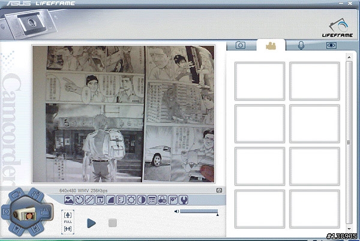Open the date stamp calendar tool
Viewport: 360px width, 241px height.
click(x=100, y=200)
